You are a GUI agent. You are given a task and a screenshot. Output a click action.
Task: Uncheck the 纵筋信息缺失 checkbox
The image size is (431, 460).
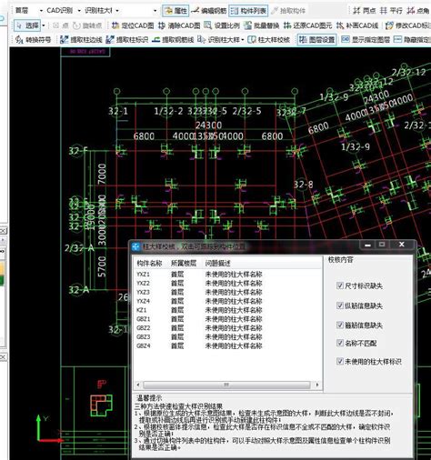pyautogui.click(x=340, y=305)
